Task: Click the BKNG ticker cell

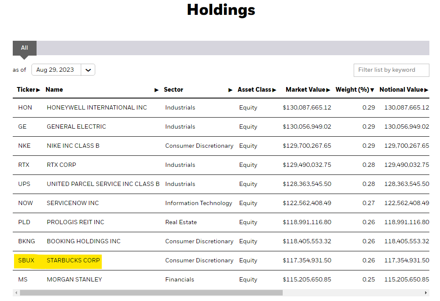Action: [x=26, y=241]
